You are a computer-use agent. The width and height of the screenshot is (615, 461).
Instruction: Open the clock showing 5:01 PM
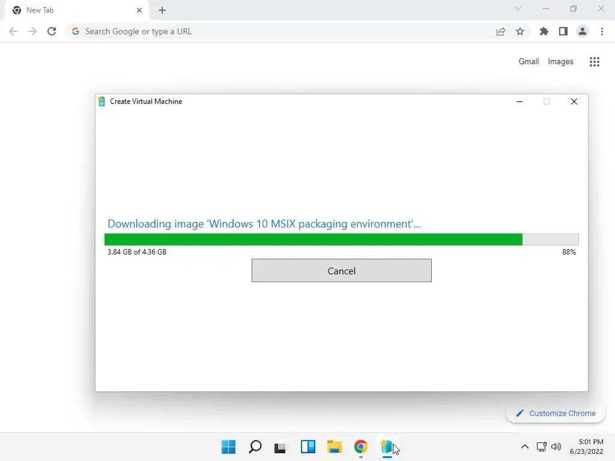(587, 447)
